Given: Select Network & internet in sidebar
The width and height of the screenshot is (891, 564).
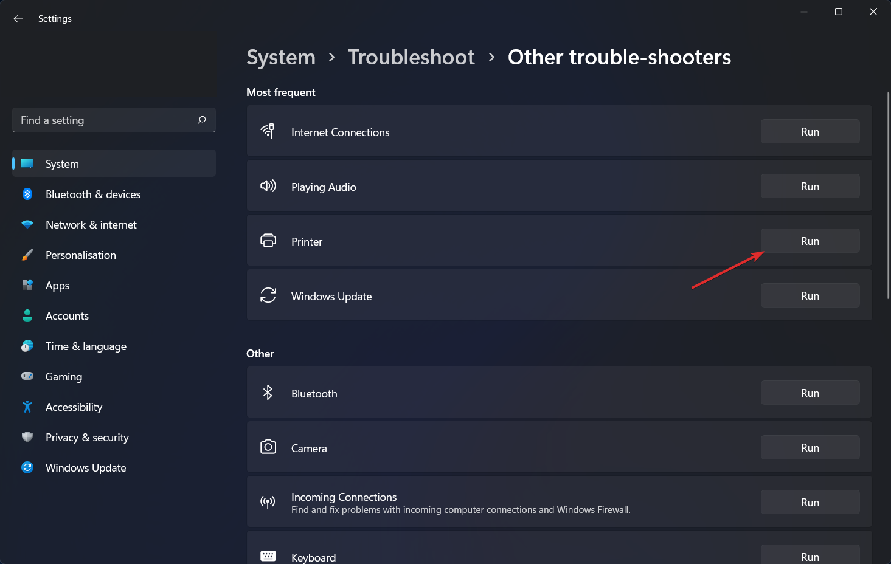Looking at the screenshot, I should tap(114, 224).
